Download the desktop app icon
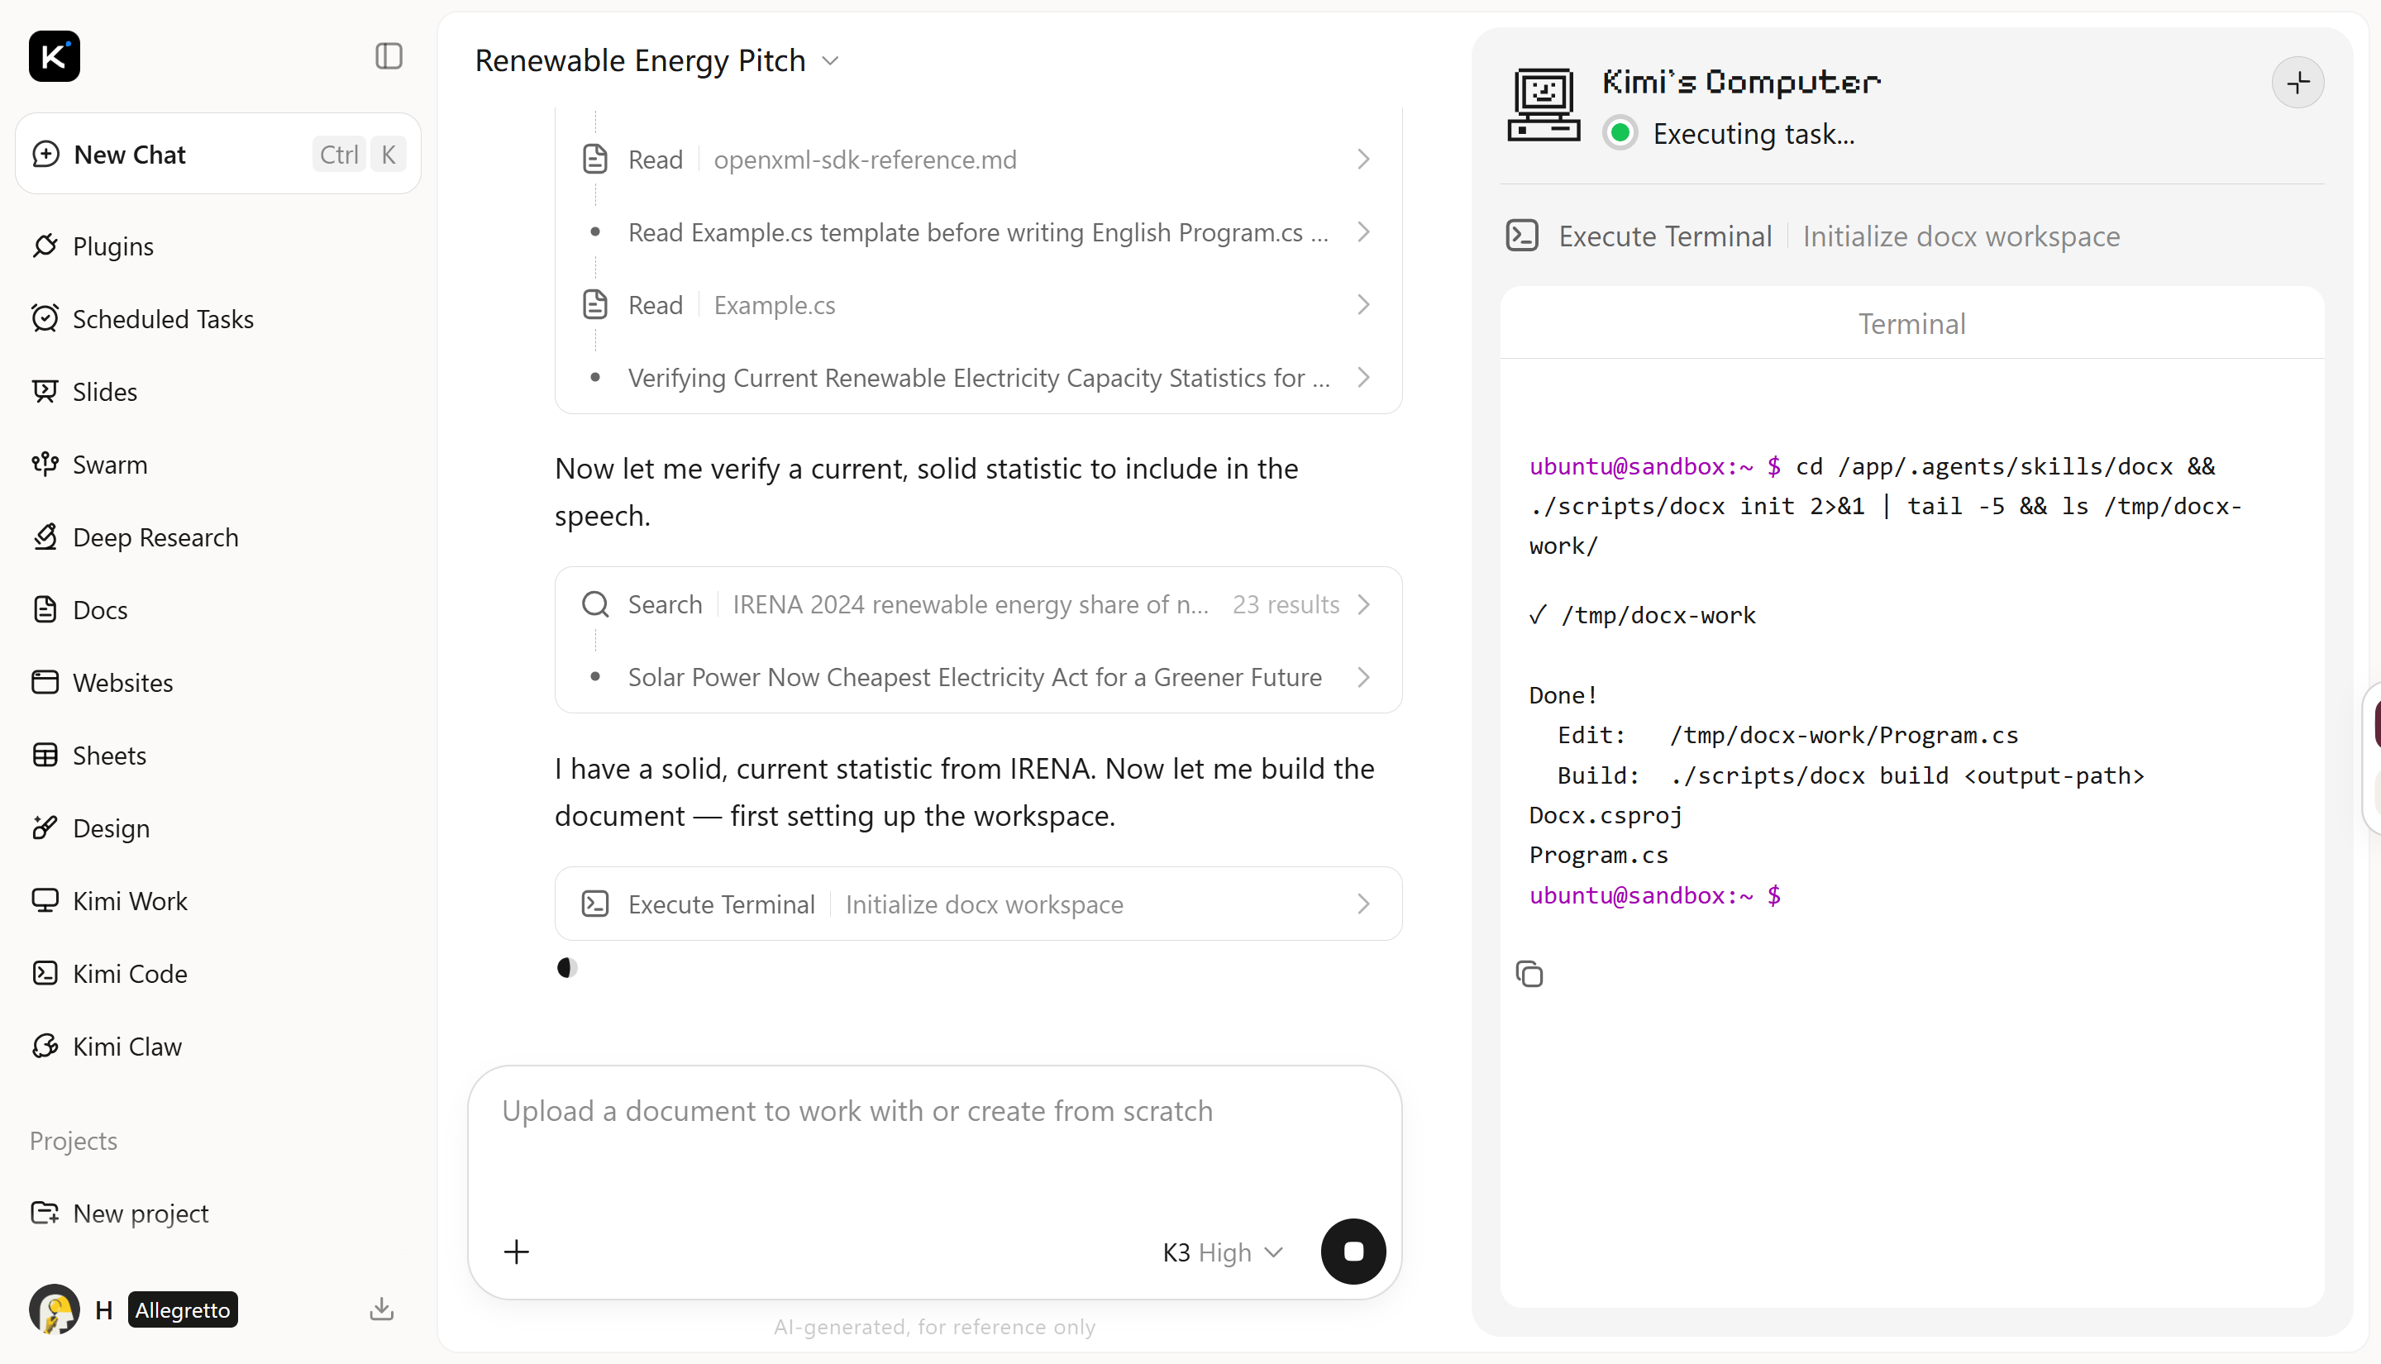This screenshot has height=1364, width=2381. pyautogui.click(x=381, y=1309)
